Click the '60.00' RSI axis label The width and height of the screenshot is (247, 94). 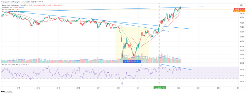pos(242,70)
